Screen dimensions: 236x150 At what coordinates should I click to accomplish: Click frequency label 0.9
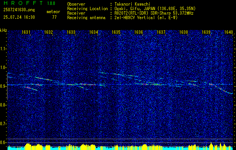tap(3, 86)
